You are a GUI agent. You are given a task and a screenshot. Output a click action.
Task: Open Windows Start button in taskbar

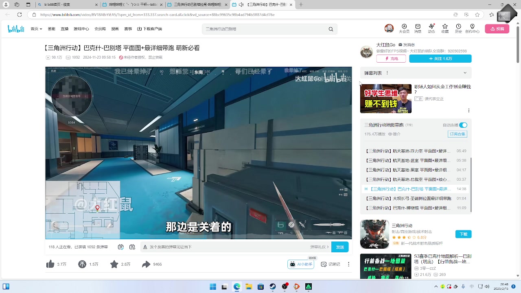click(212, 286)
